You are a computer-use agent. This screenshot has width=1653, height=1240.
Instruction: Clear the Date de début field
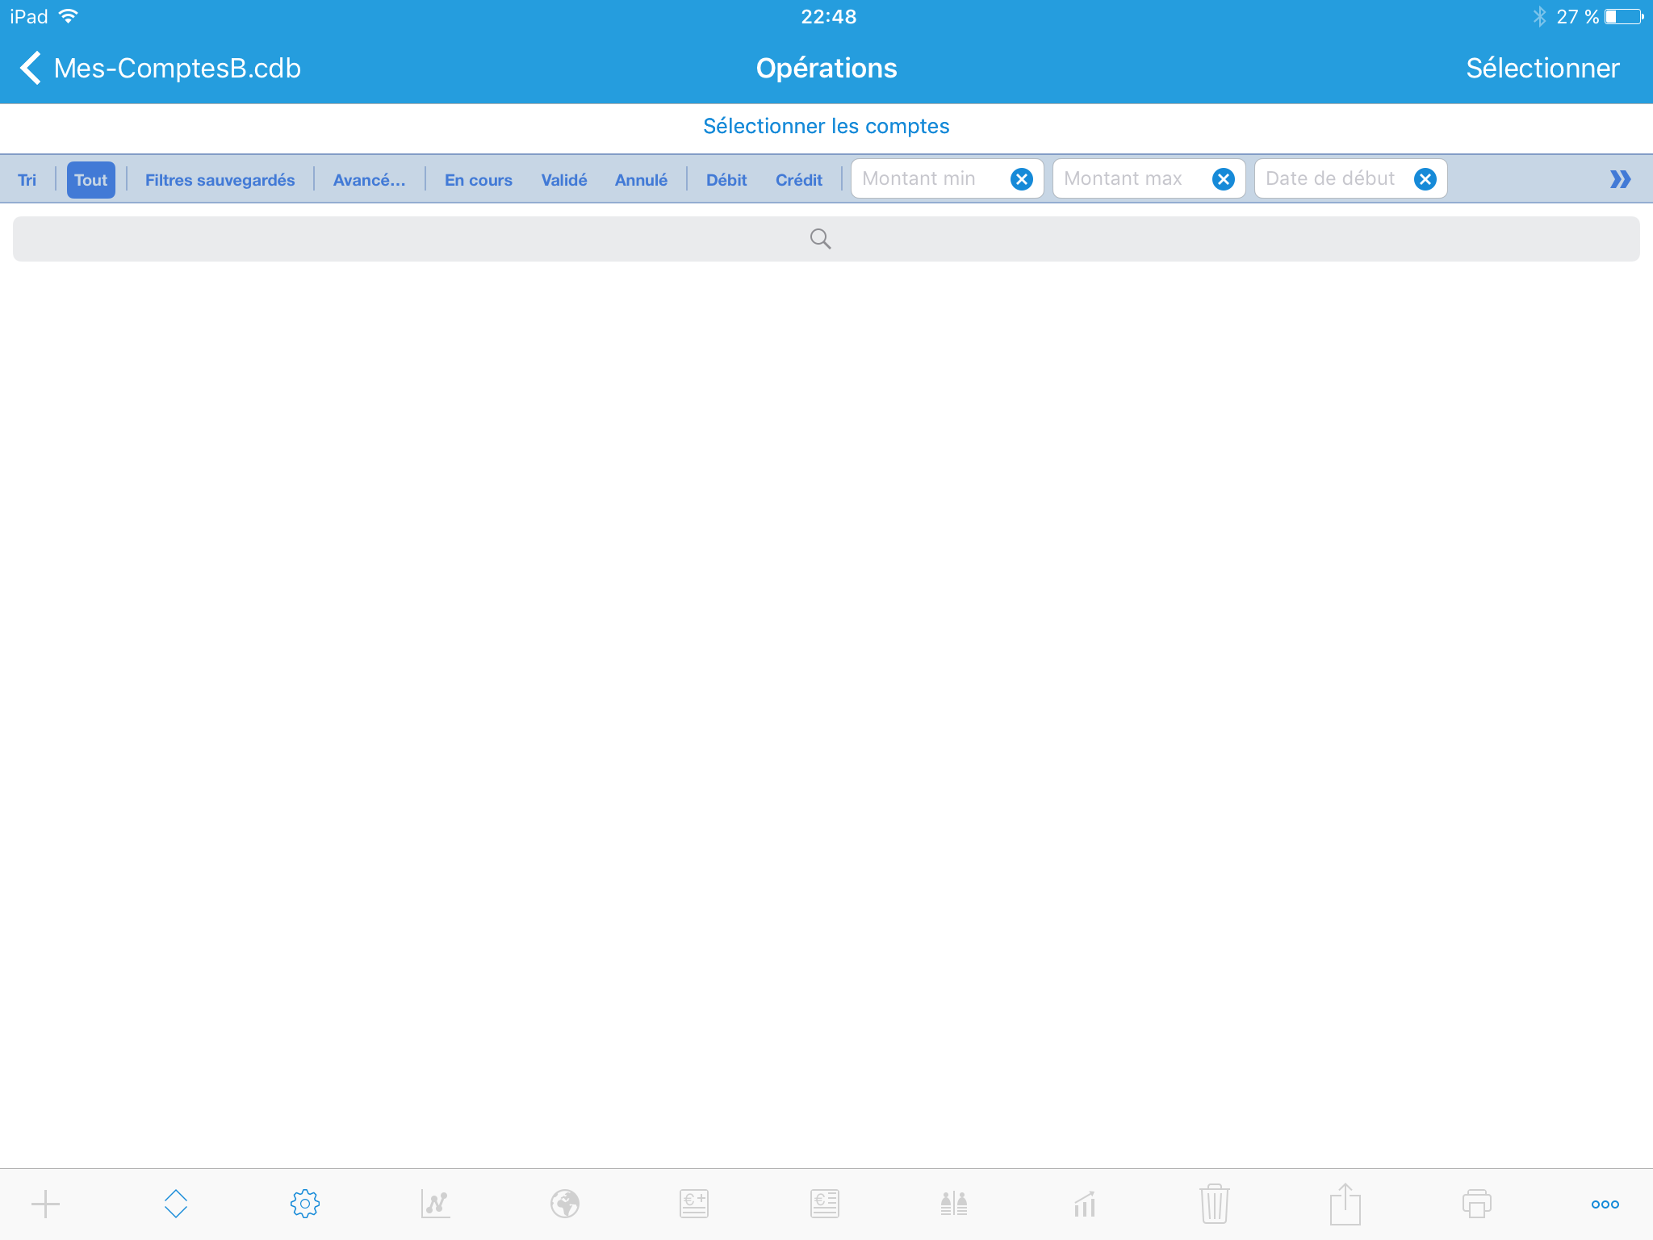pos(1425,179)
